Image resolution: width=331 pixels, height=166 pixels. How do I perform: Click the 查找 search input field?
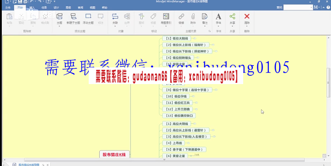[x=298, y=7]
